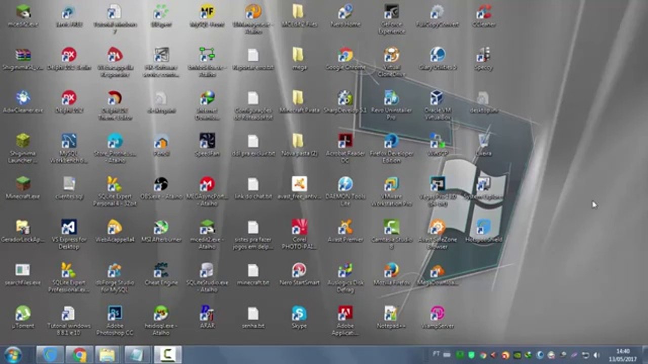This screenshot has width=648, height=364.
Task: Launch MySQL Workbench from the desktop
Action: coord(69,149)
